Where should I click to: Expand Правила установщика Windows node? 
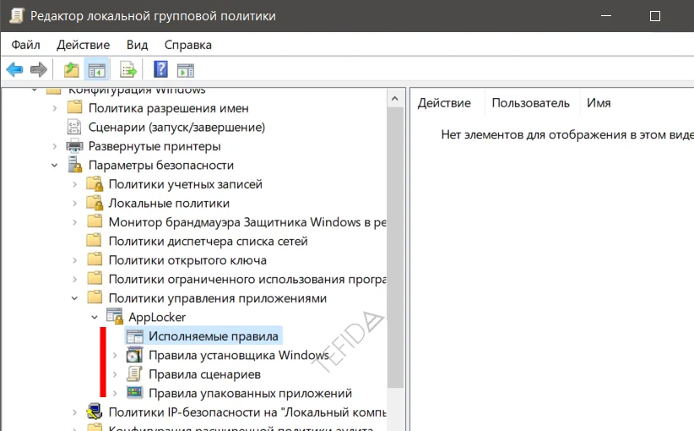(115, 355)
